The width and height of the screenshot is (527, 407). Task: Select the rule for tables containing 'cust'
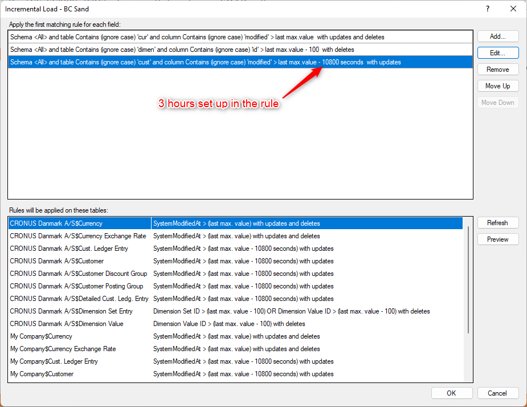coord(240,62)
